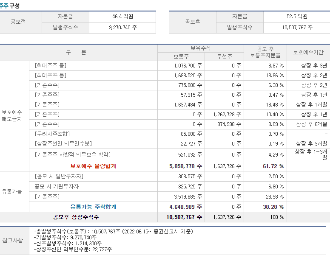This screenshot has height=258, width=330.
Task: Select the 6.80 % cell
Action: pyautogui.click(x=265, y=187)
